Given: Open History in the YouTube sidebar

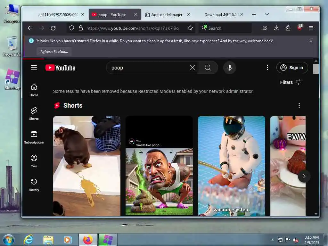Looking at the screenshot, I should pyautogui.click(x=34, y=185).
